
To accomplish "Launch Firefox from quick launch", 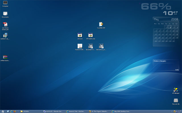I will (15, 111).
